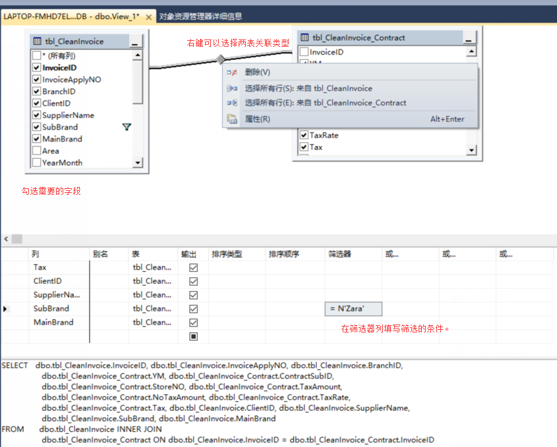Toggle output checkbox for the Tax grid row
This screenshot has height=447, width=557.
[194, 268]
